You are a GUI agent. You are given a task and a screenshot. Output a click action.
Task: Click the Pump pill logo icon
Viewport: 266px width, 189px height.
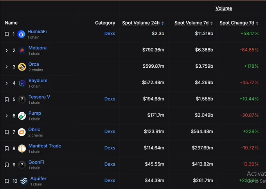coord(22,116)
